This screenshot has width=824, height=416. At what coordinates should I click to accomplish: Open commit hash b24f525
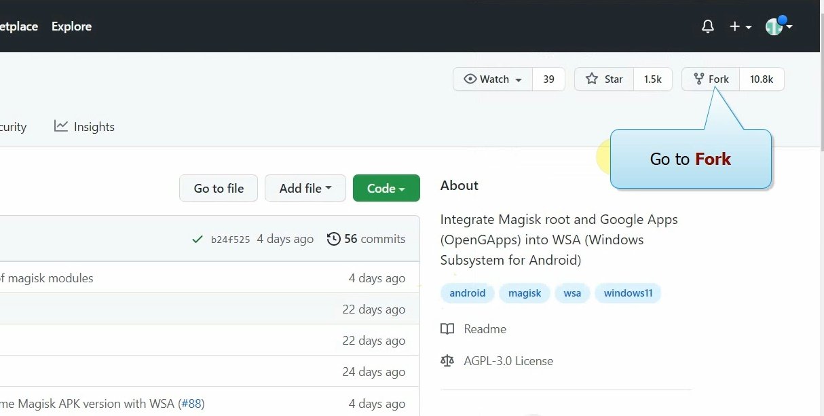pyautogui.click(x=230, y=240)
